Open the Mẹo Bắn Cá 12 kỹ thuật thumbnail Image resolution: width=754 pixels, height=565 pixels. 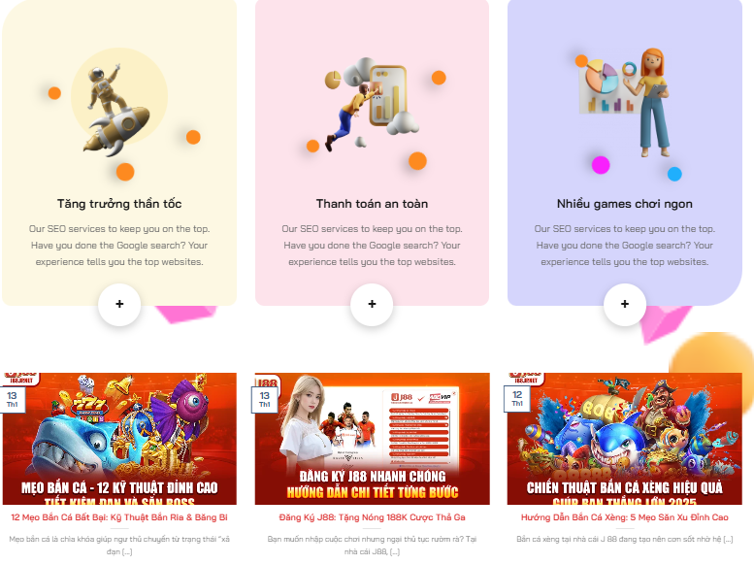119,439
